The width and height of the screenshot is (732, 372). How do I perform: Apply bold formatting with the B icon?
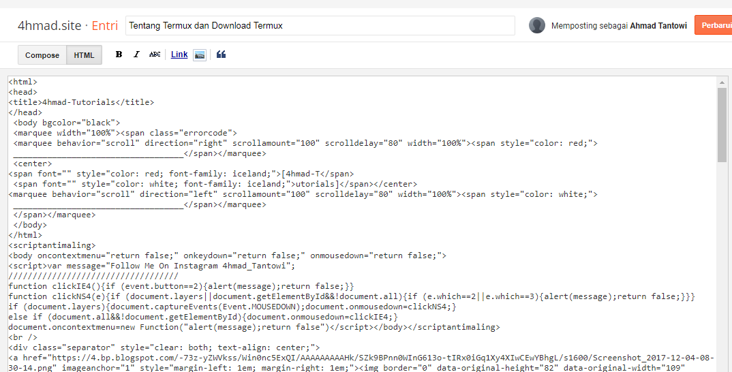pyautogui.click(x=119, y=55)
